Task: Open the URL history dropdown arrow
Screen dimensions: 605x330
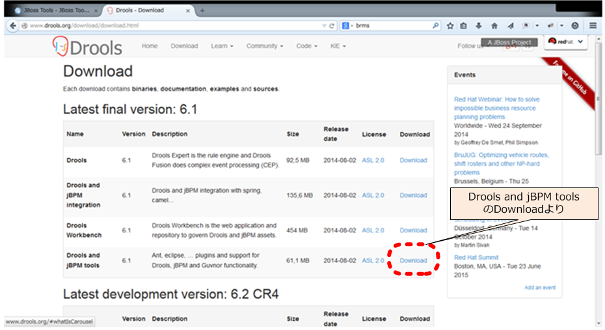Action: [324, 26]
